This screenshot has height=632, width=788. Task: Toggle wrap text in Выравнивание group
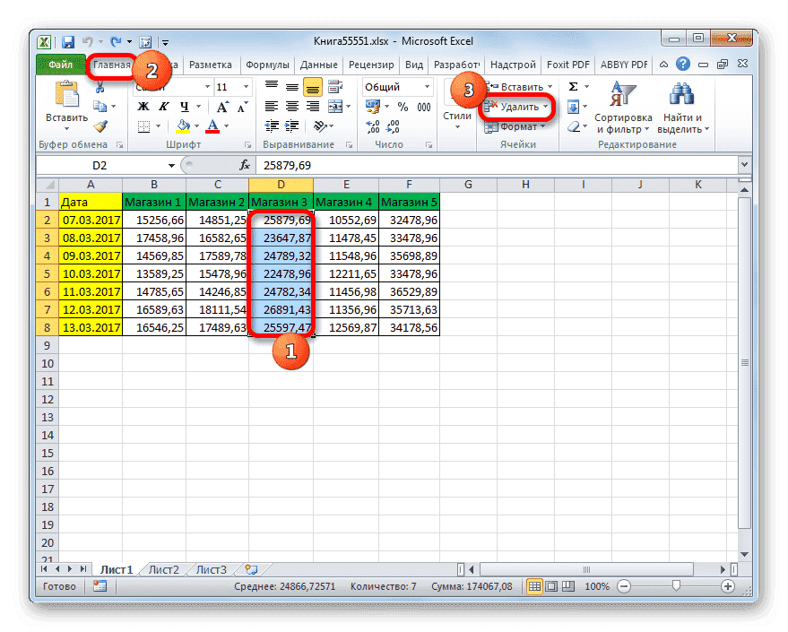[333, 86]
